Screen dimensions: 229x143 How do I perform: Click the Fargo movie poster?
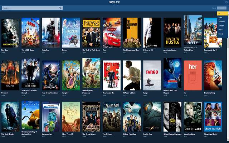pos(152,75)
